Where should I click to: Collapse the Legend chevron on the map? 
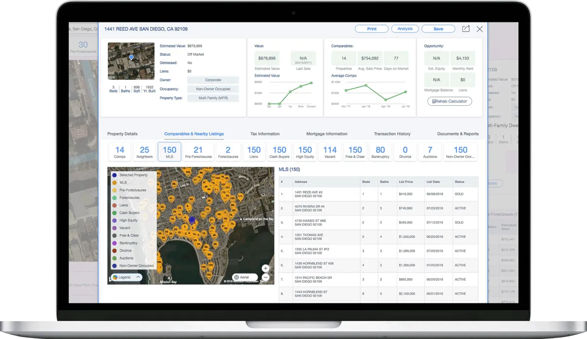click(x=138, y=277)
